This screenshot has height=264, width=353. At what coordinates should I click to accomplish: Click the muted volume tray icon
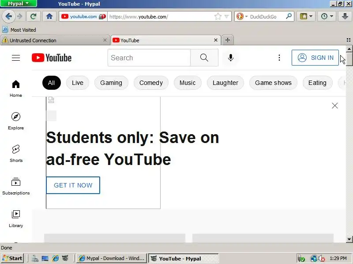click(x=322, y=259)
